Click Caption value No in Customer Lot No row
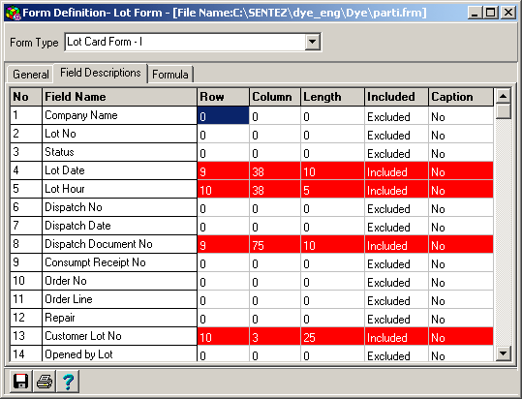 [x=461, y=336]
